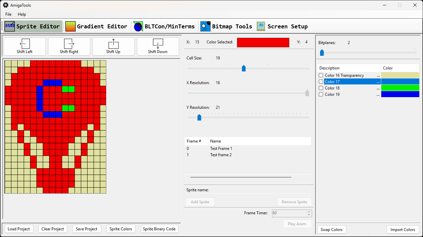This screenshot has width=423, height=237.
Task: Click the ellipsis beside Color 19
Action: tap(378, 95)
